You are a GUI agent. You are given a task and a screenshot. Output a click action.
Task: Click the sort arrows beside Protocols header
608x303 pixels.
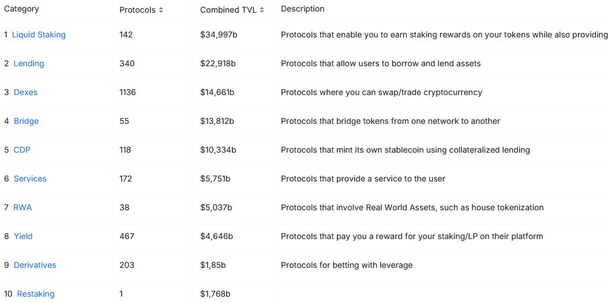(161, 10)
